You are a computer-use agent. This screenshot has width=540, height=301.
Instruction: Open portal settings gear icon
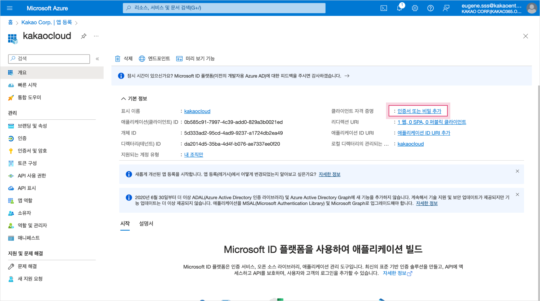point(415,8)
